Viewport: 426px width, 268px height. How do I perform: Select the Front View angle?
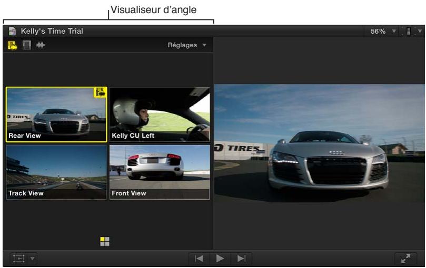(x=160, y=172)
